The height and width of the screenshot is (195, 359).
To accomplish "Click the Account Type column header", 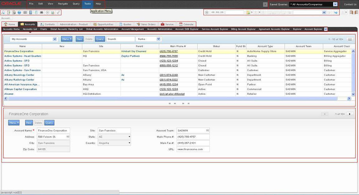I will [x=265, y=46].
